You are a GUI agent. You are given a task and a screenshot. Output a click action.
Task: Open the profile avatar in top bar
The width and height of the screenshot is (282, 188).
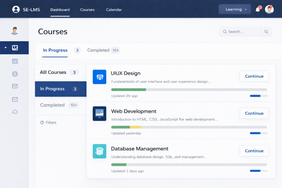269,9
